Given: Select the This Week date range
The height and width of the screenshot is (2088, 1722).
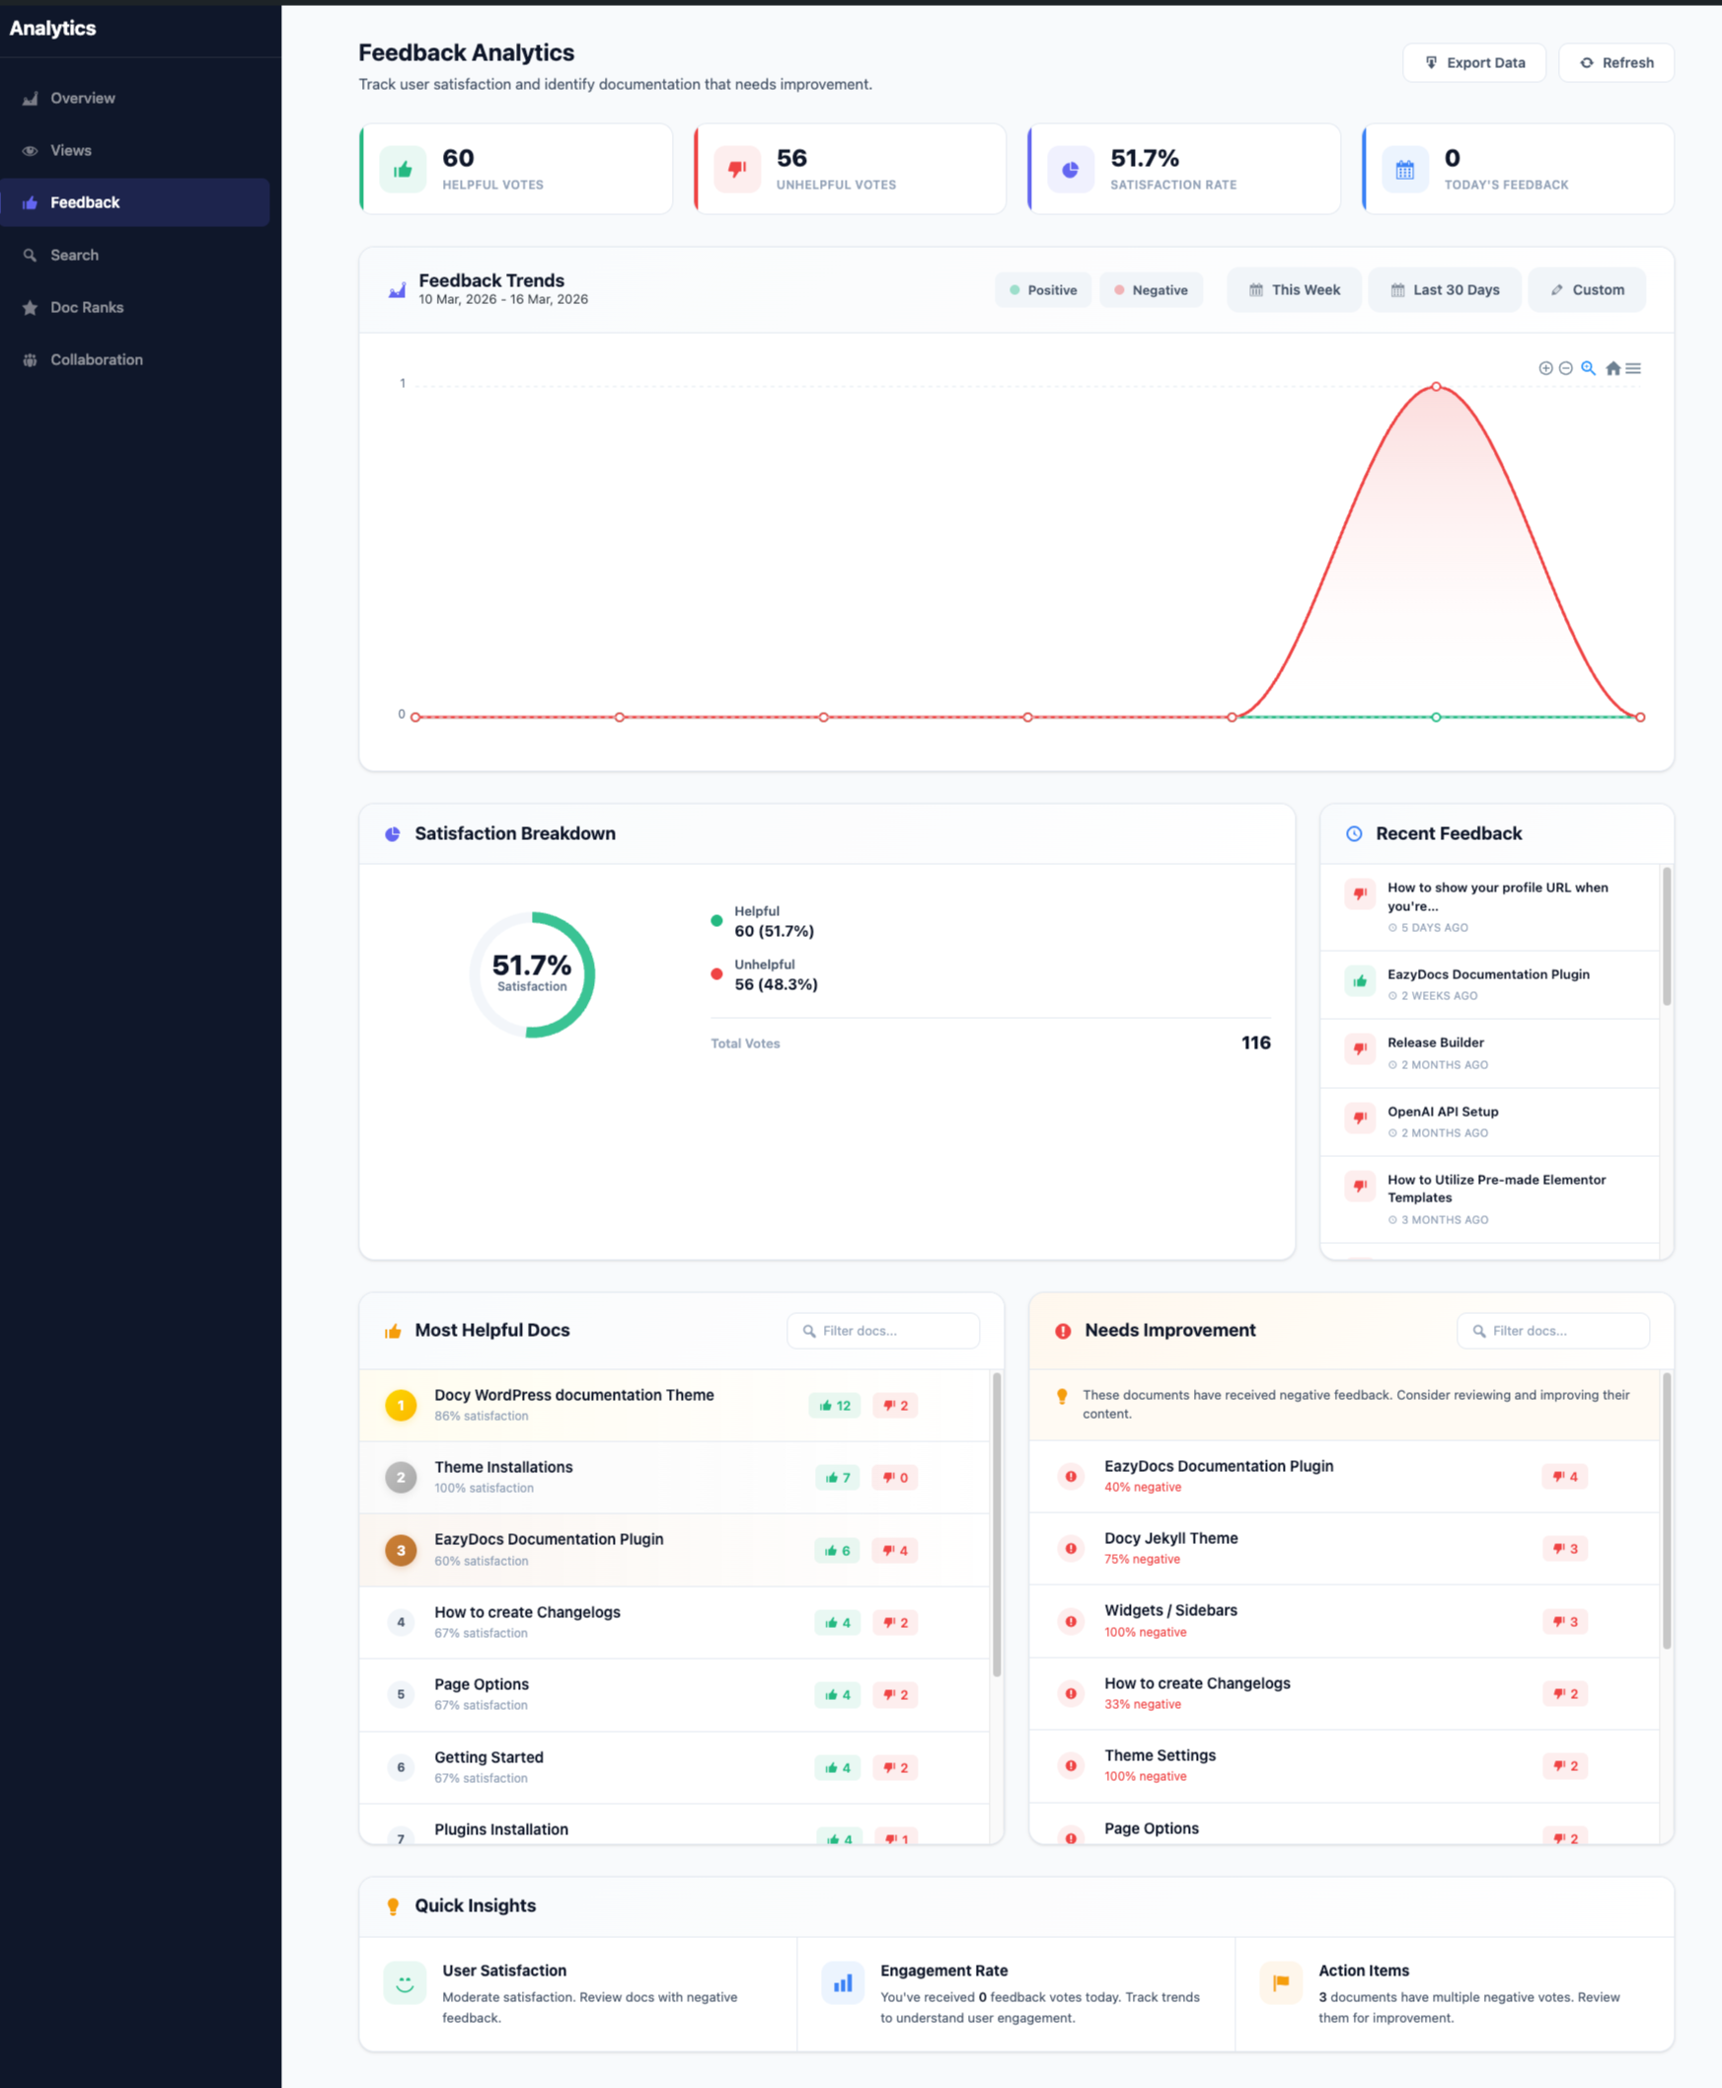Looking at the screenshot, I should coord(1294,290).
